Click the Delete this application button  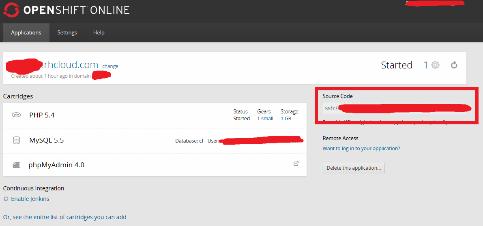(354, 168)
